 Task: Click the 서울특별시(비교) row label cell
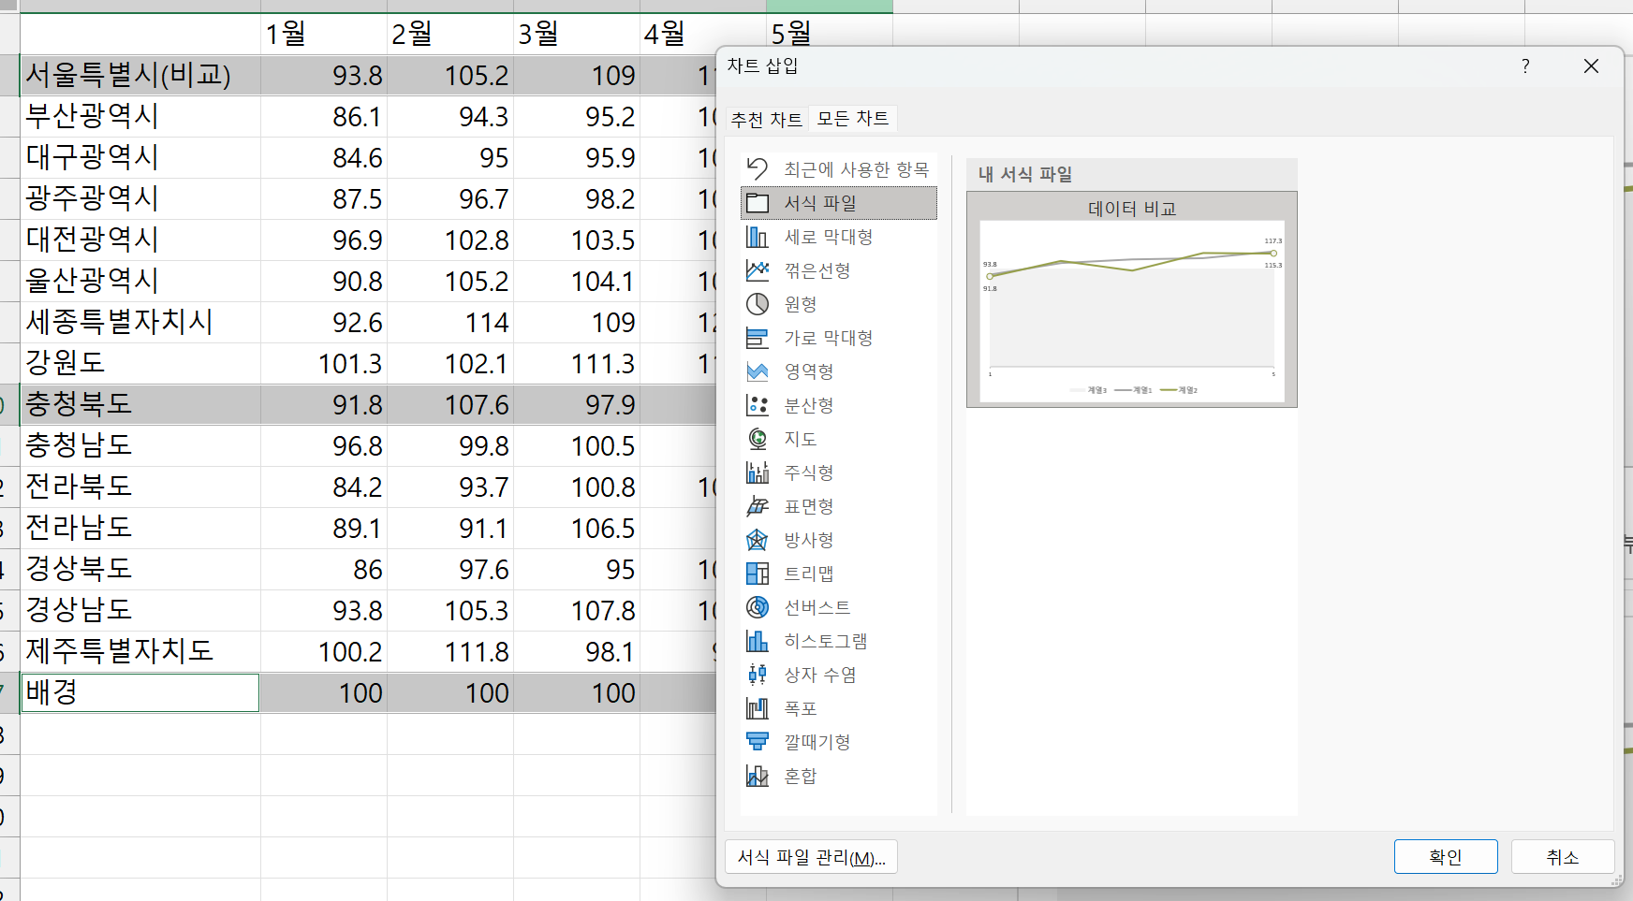coord(140,75)
